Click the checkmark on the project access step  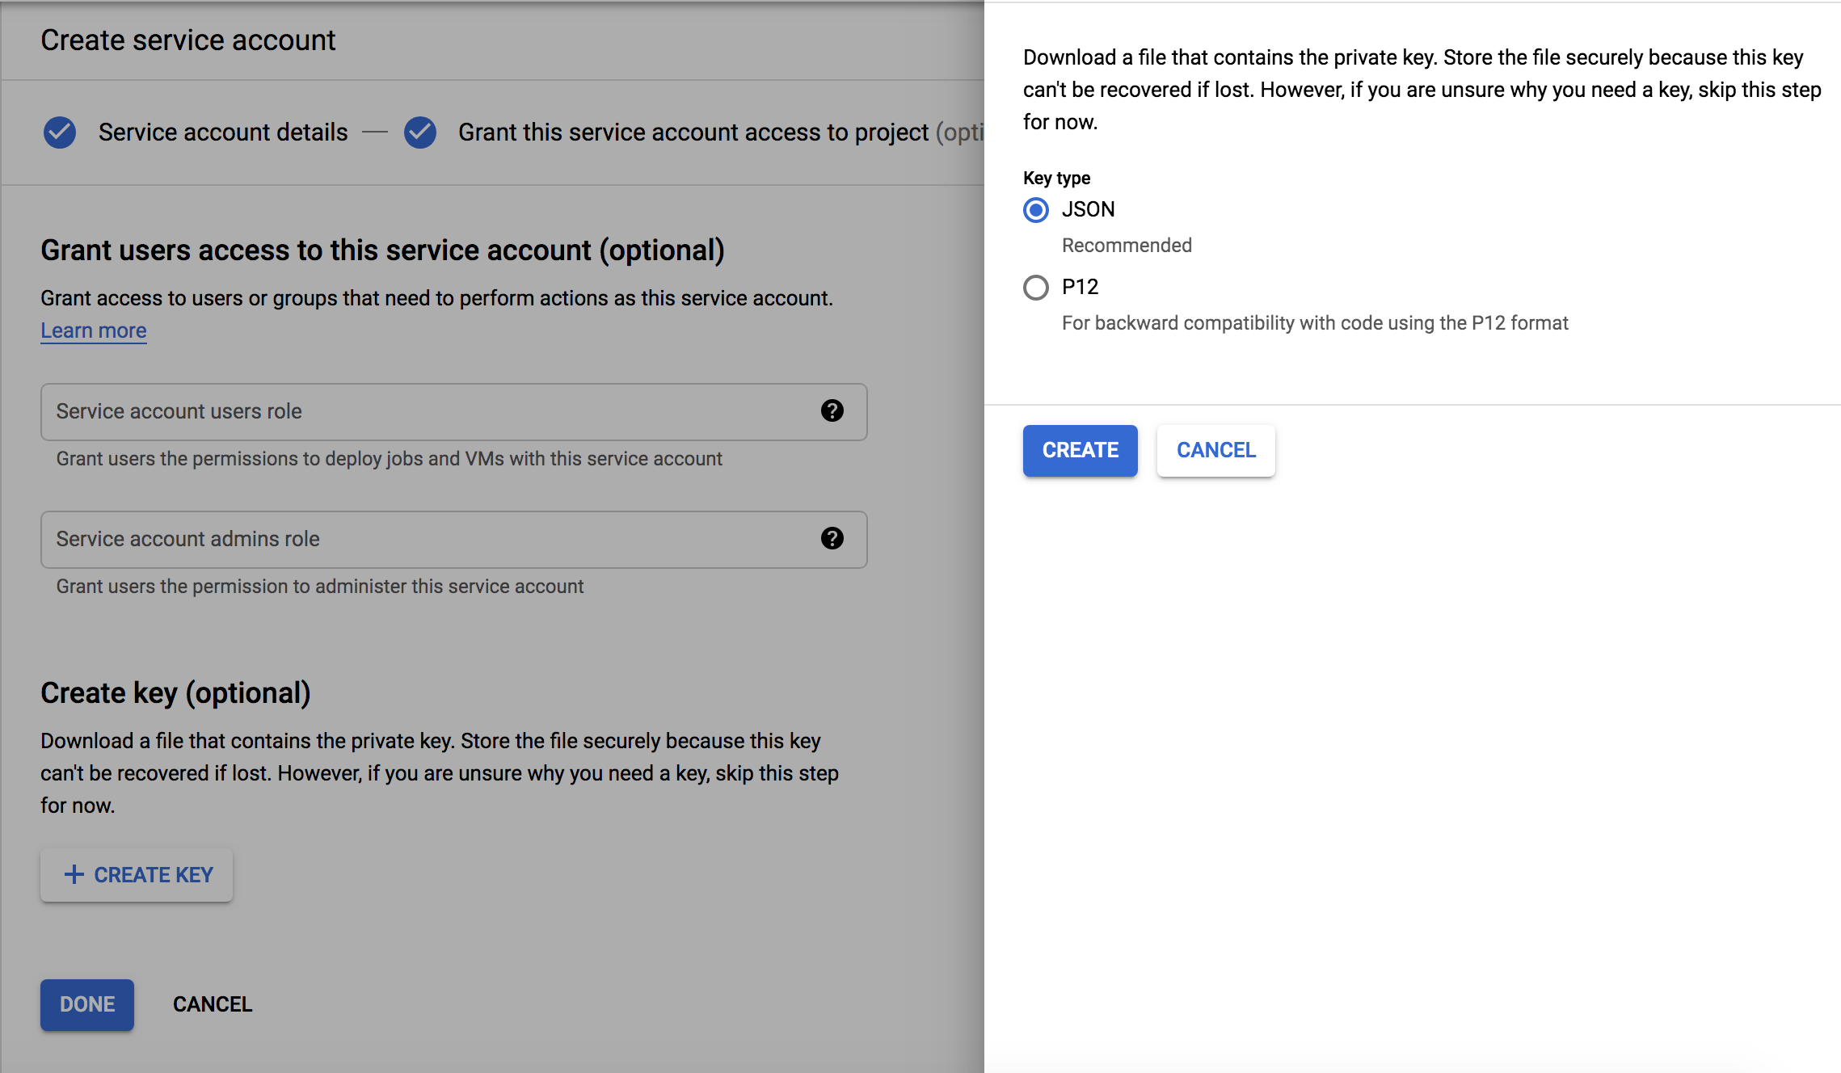click(419, 132)
